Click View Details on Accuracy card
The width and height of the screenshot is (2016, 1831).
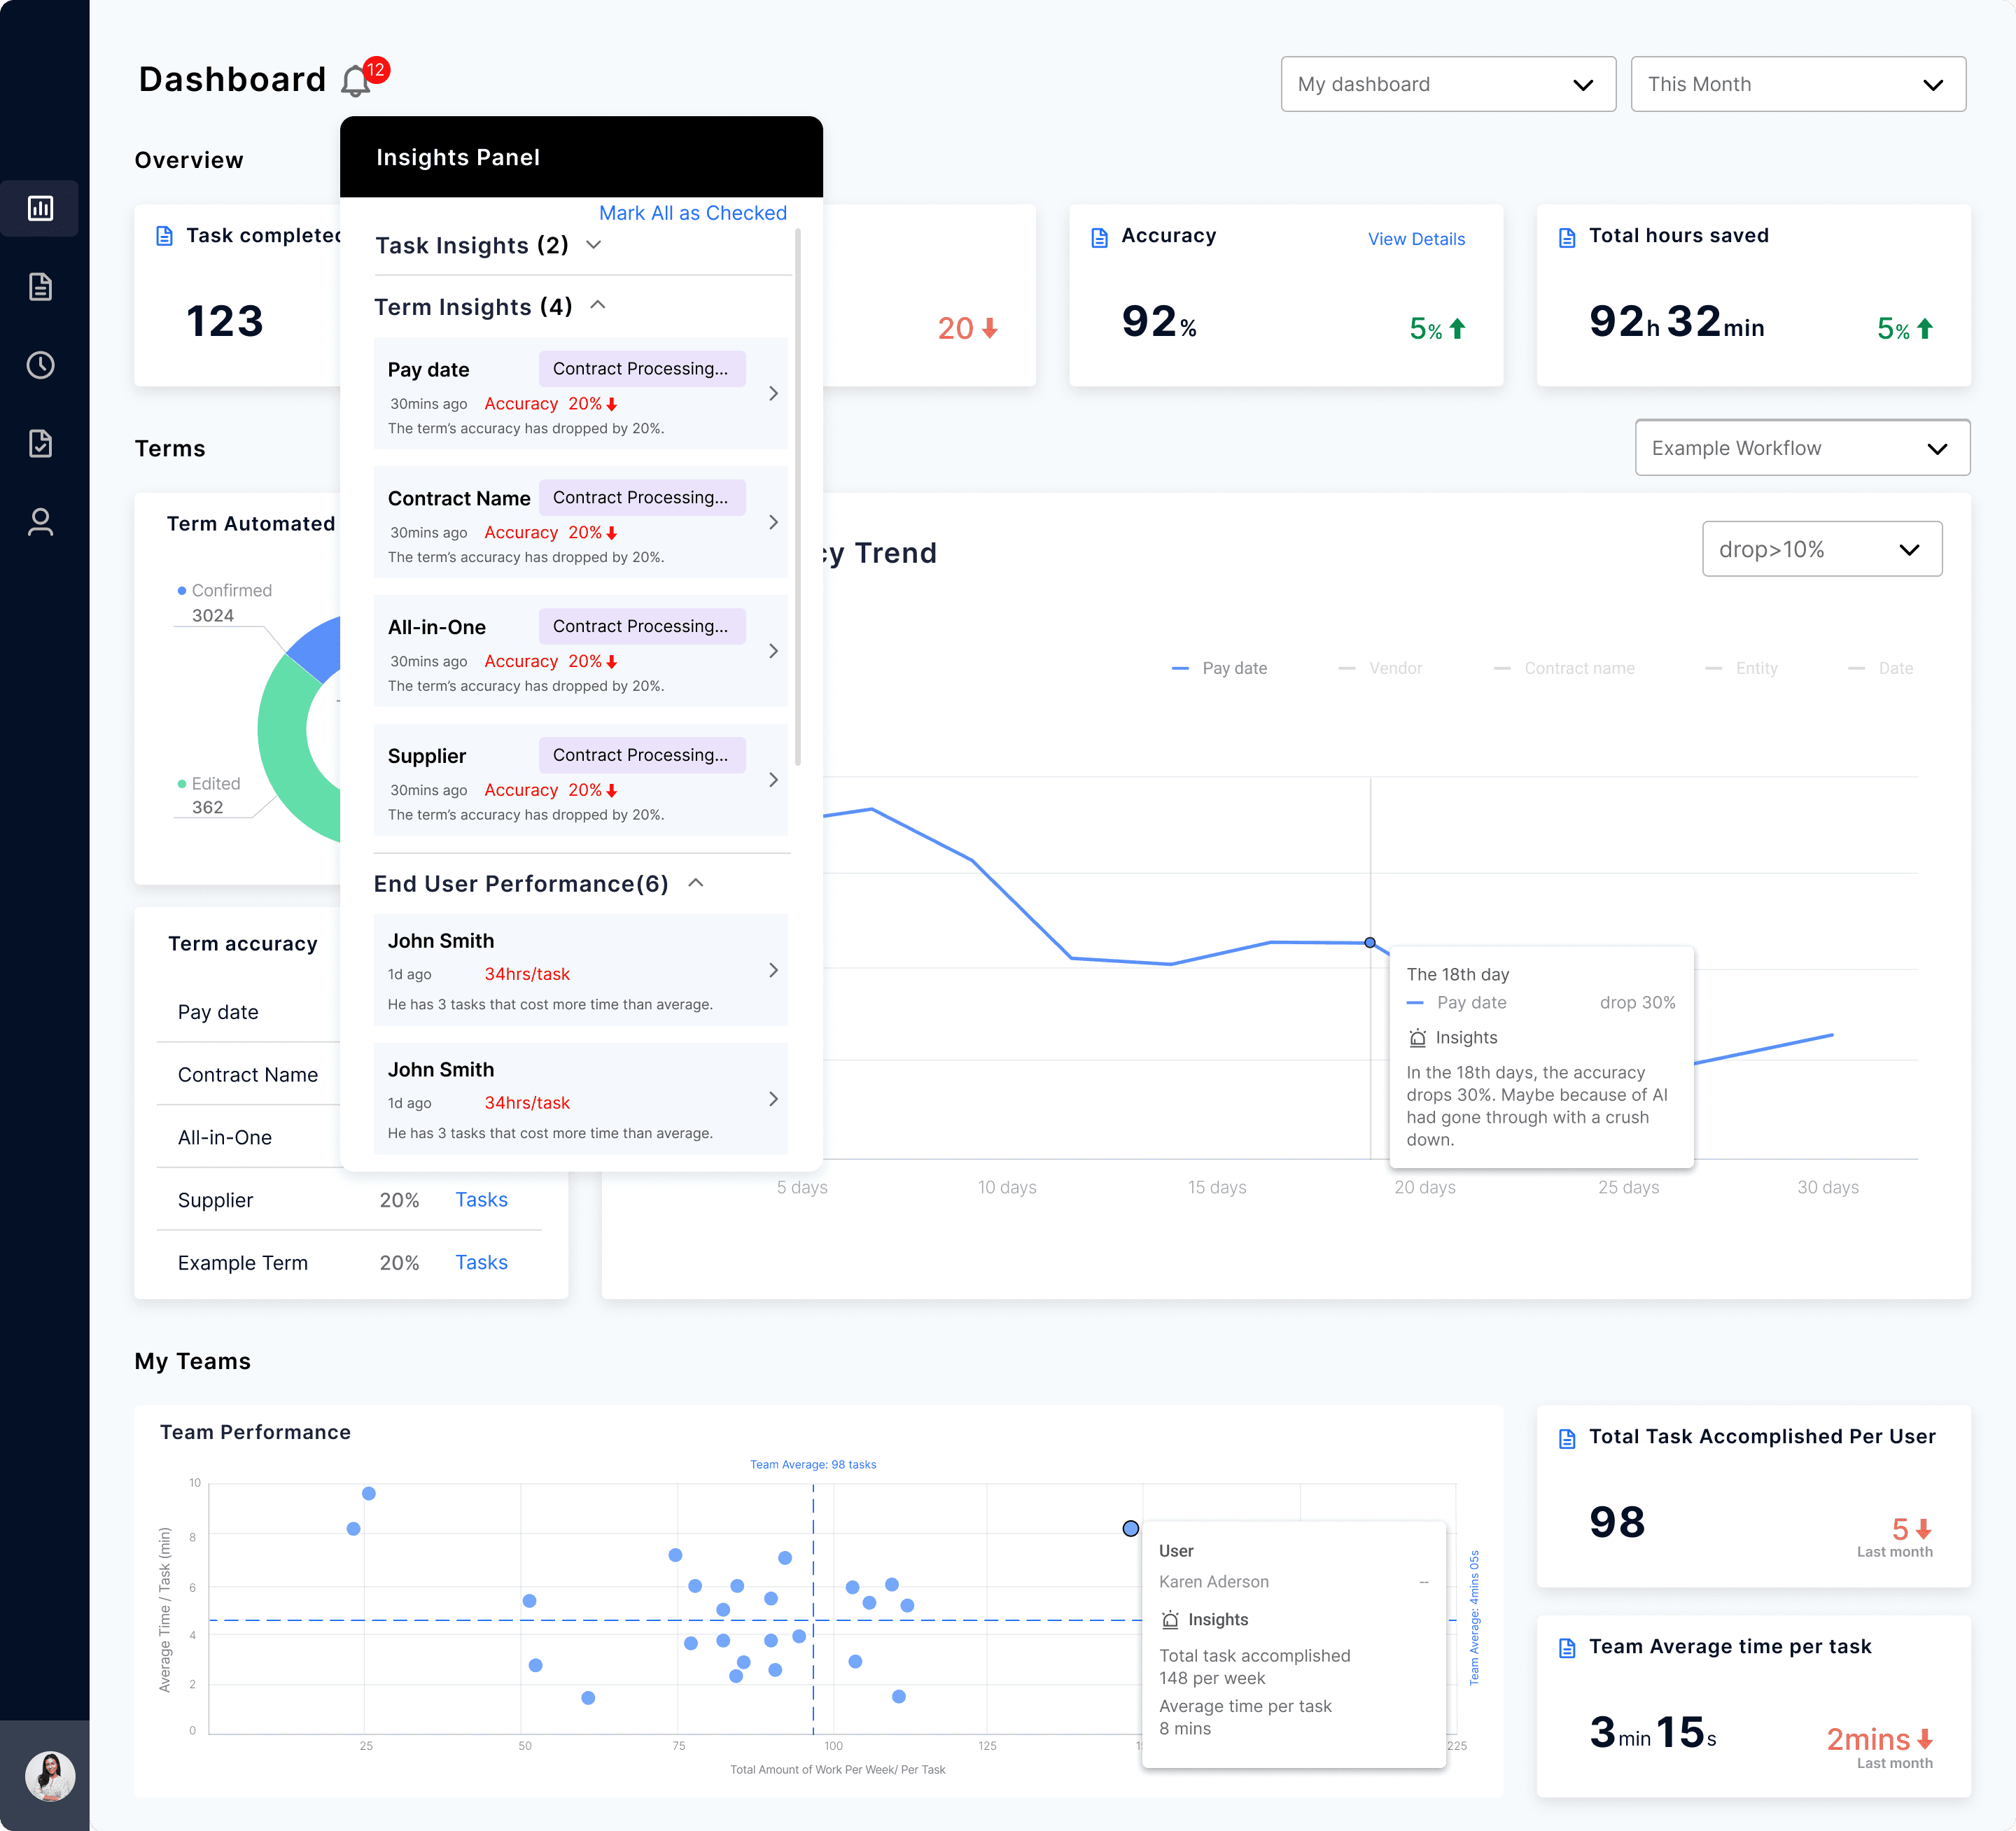[1416, 239]
